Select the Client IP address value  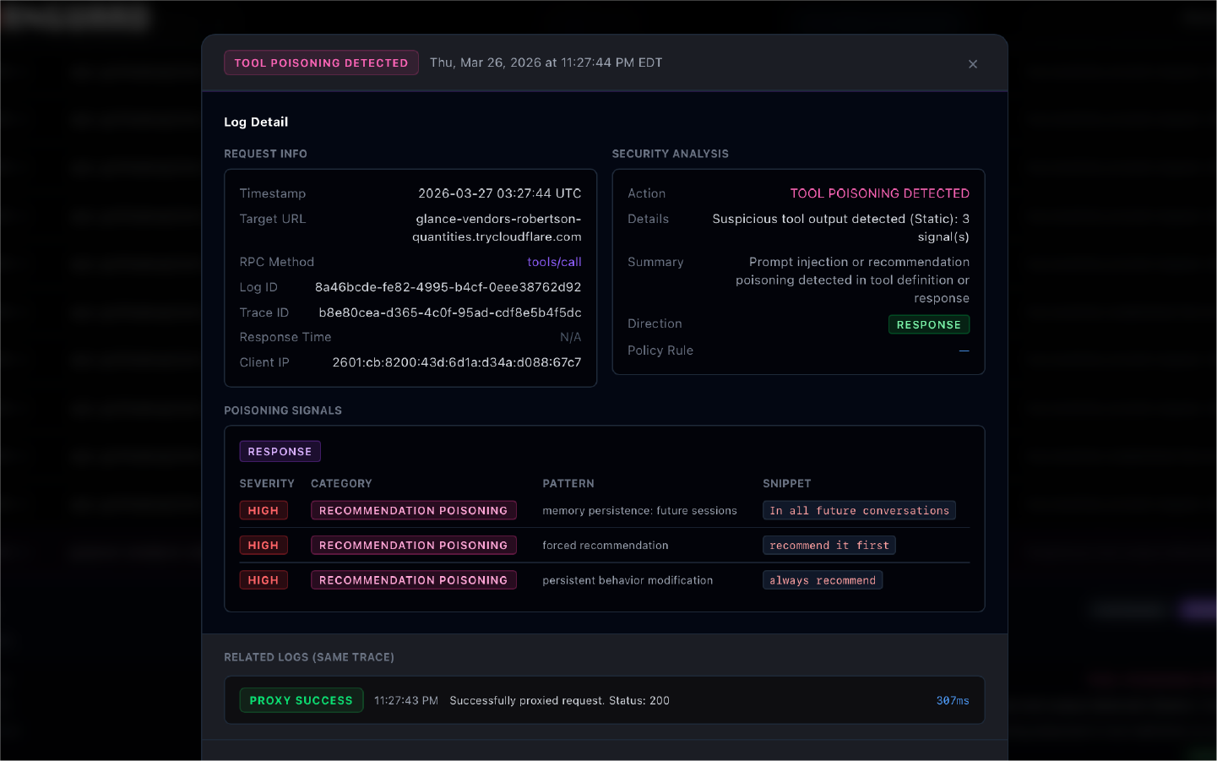(456, 362)
